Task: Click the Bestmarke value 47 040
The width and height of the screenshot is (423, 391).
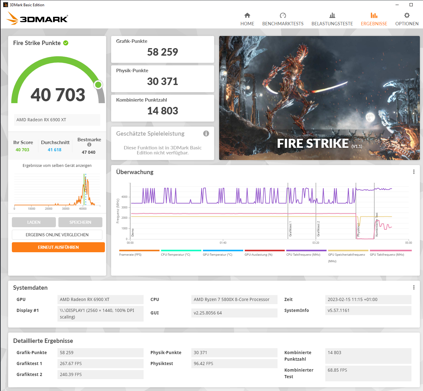Action: coord(89,152)
